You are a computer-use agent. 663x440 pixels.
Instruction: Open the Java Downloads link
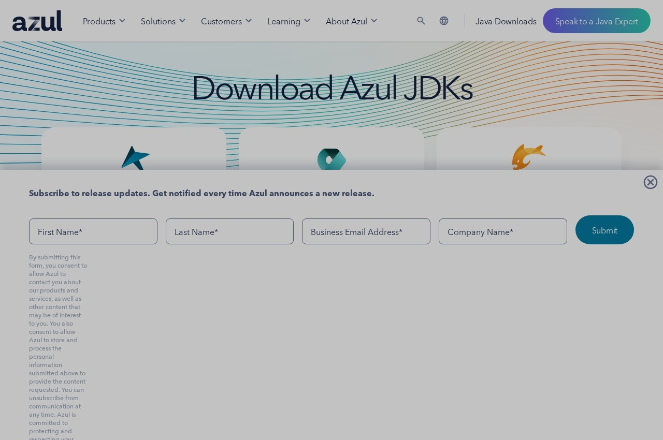pos(506,21)
